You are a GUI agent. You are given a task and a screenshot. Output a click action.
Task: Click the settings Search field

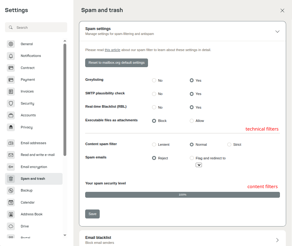[36, 27]
